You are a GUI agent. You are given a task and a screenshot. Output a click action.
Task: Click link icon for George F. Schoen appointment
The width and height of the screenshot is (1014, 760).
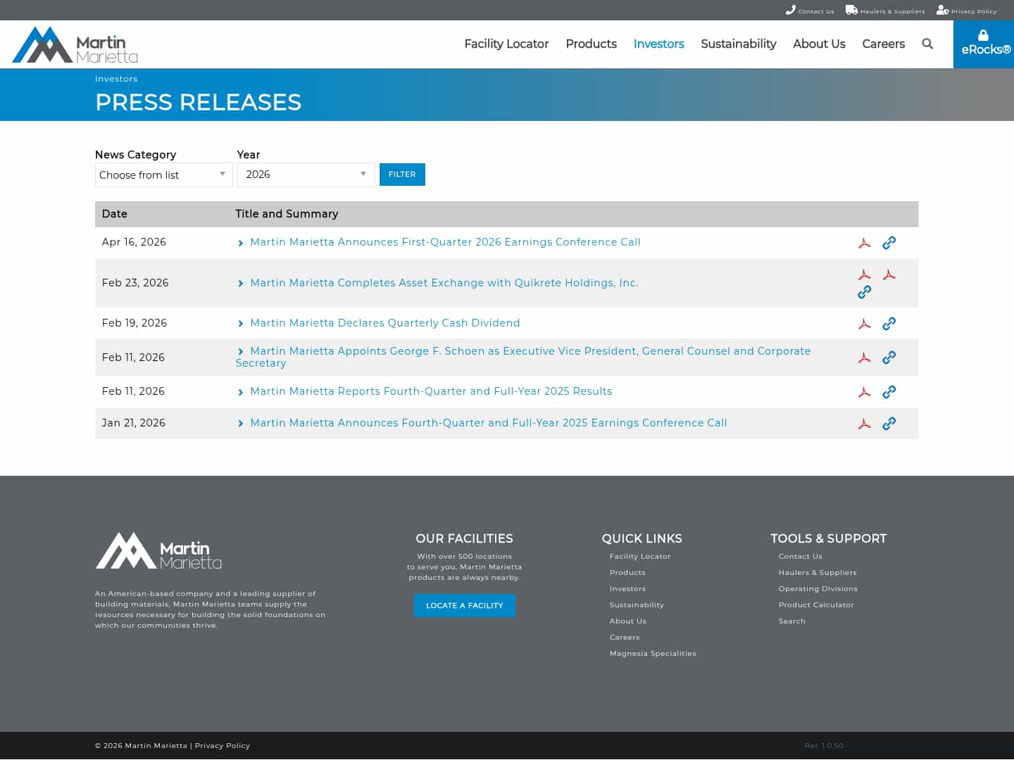pyautogui.click(x=889, y=357)
